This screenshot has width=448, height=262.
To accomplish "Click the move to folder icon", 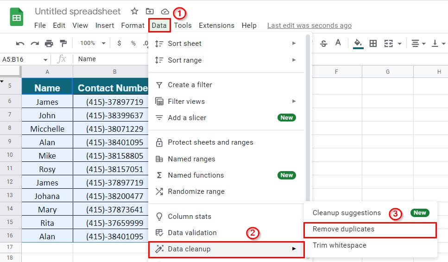I will click(x=150, y=11).
